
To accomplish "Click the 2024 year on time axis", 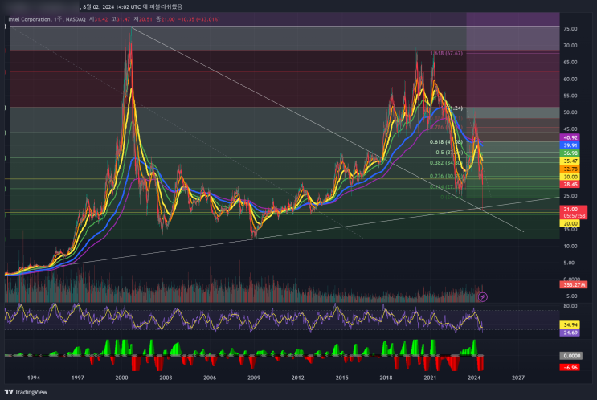I will (474, 378).
